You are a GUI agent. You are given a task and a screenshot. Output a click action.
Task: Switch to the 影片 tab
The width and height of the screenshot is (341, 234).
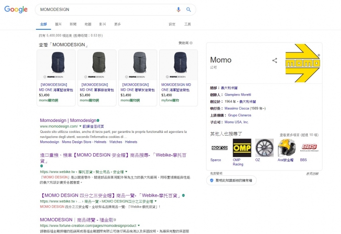coord(103,24)
